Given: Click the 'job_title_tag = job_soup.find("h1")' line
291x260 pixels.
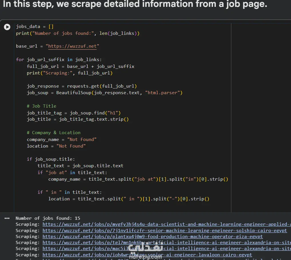Looking at the screenshot, I should pos(73,113).
